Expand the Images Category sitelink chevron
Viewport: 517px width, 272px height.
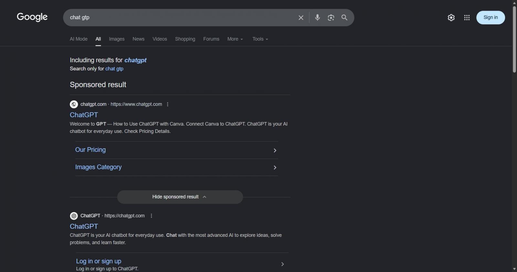275,167
